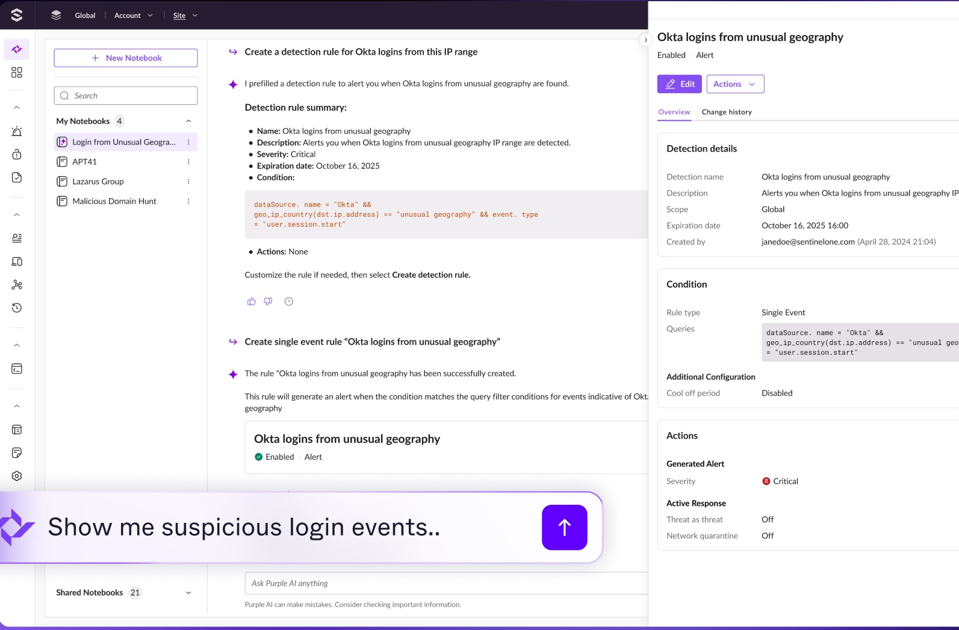959x630 pixels.
Task: Click the alerts siren icon in sidebar
Action: [17, 131]
